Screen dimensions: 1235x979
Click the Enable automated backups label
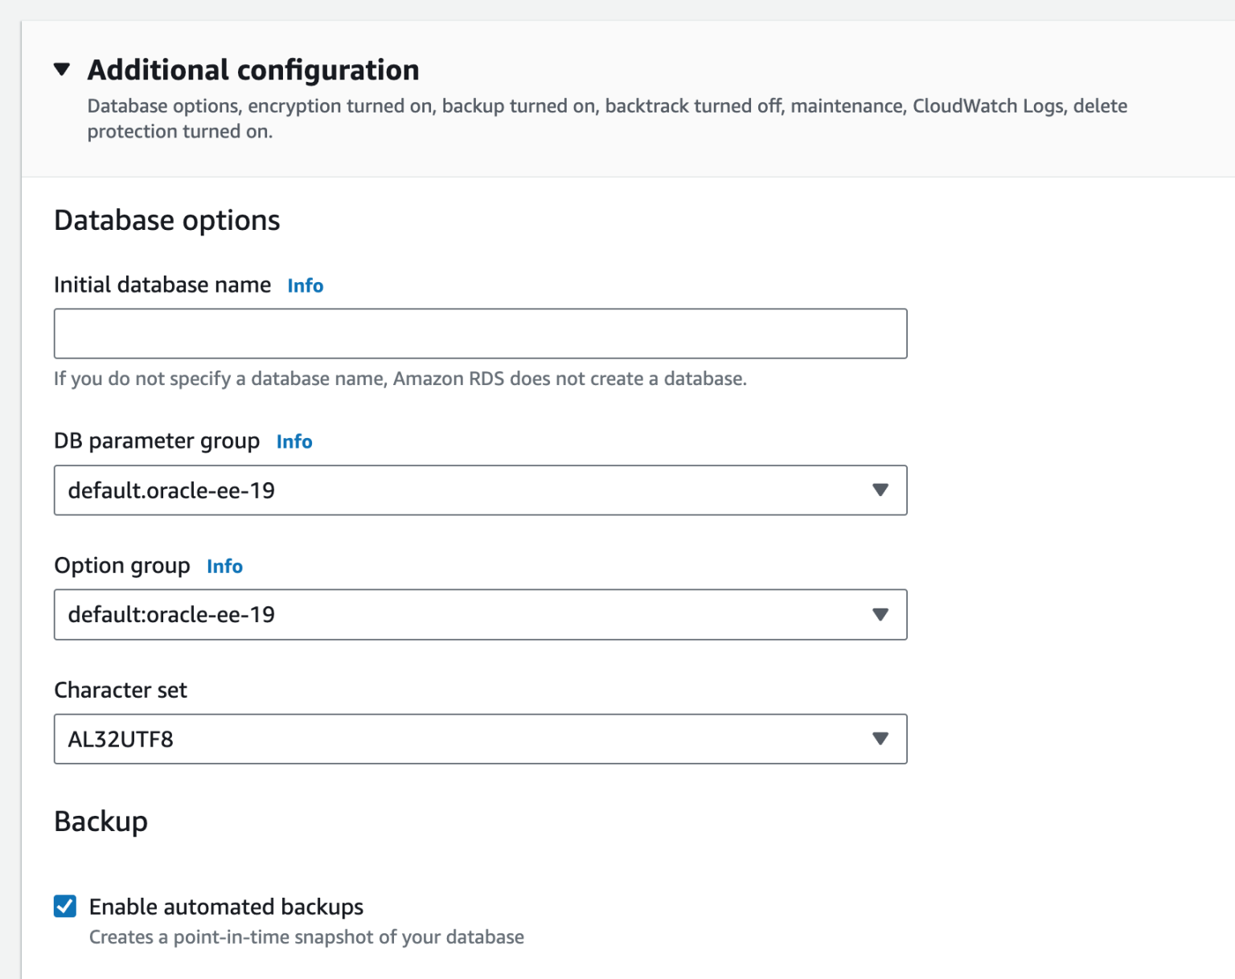226,907
